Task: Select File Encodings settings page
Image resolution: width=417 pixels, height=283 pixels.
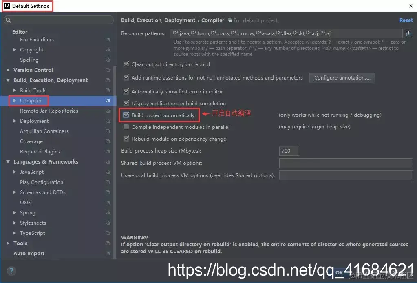Action: point(37,40)
